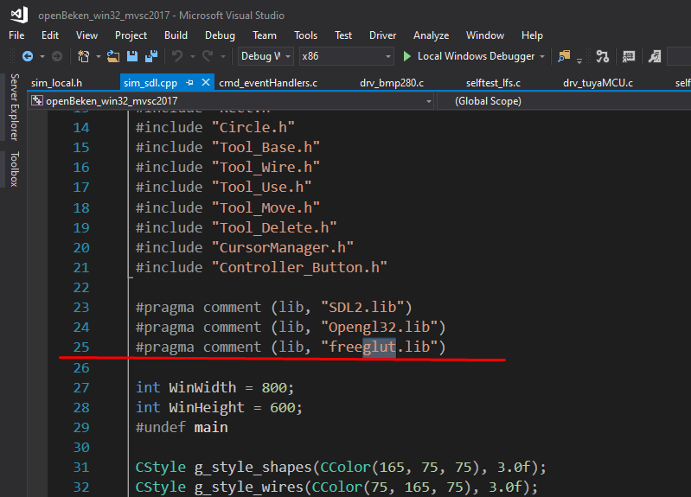This screenshot has height=497, width=691.
Task: Open the Tools menu
Action: [306, 35]
